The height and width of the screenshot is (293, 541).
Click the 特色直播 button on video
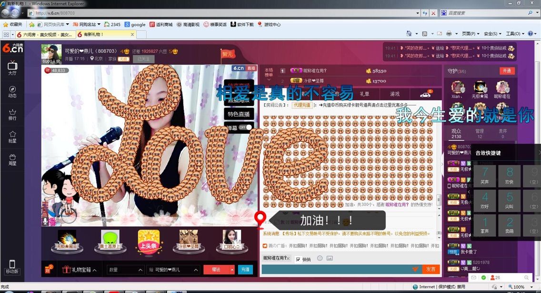(239, 114)
